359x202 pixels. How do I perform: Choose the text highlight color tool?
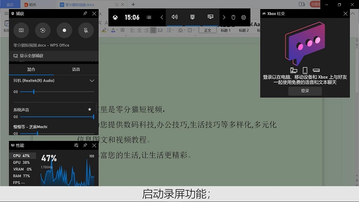[104, 30]
